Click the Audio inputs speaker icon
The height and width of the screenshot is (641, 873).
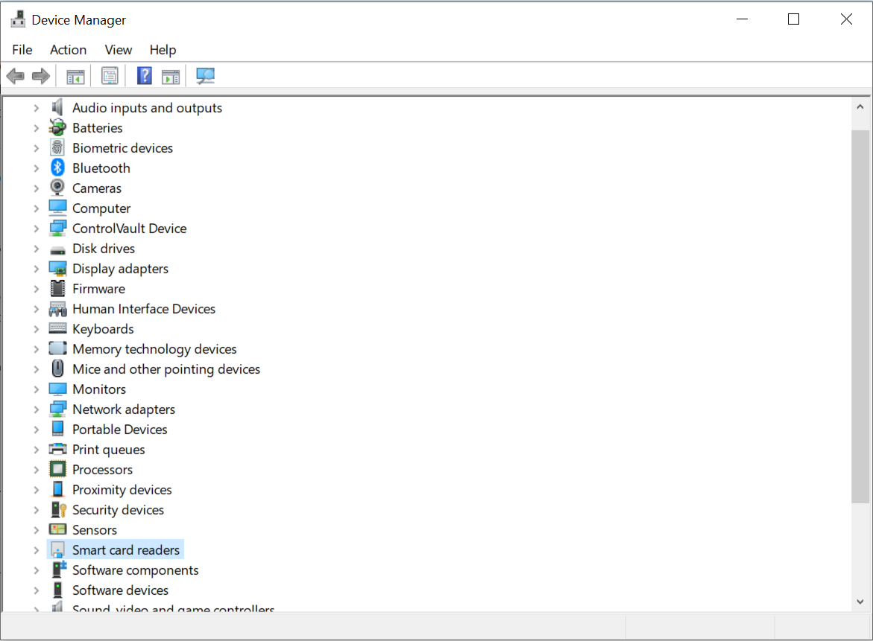57,107
